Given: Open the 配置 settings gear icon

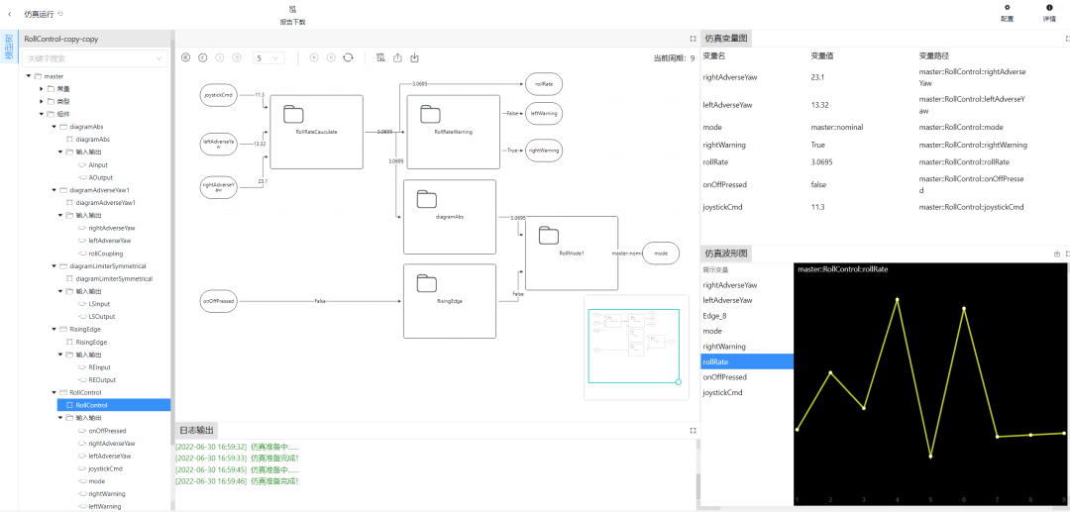Looking at the screenshot, I should [x=1007, y=8].
